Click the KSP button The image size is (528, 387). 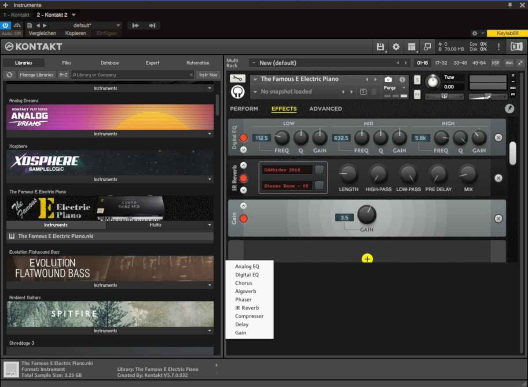496,63
